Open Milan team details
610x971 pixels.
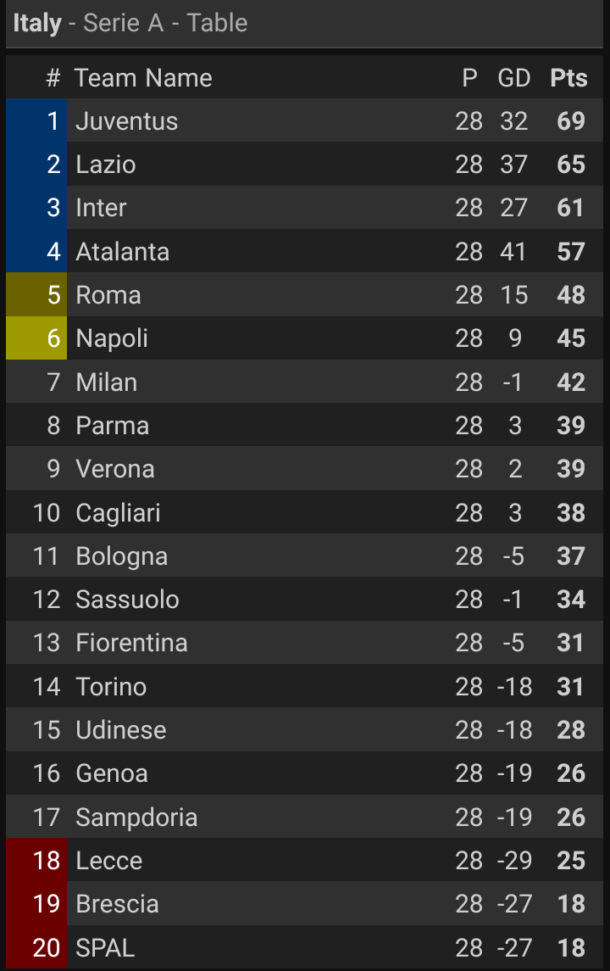tap(106, 382)
